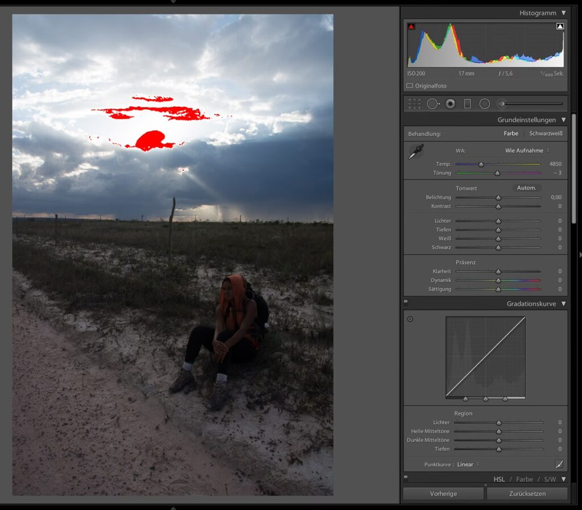Image resolution: width=582 pixels, height=510 pixels.
Task: Switch treatment to Schwarzweiß
Action: [546, 134]
